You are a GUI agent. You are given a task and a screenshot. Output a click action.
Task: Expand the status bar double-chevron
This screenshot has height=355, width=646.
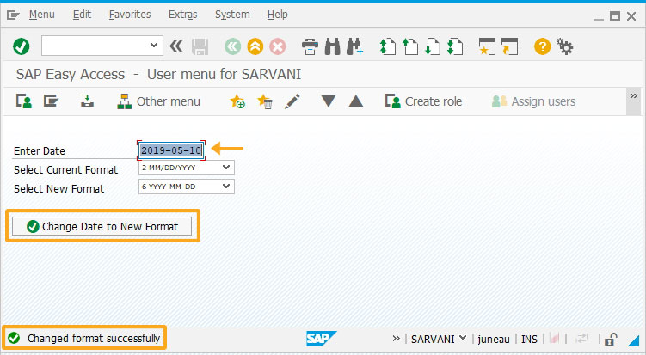396,339
